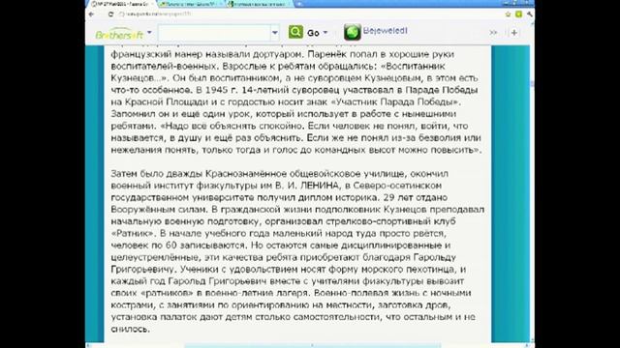Open the Bejeweled! game icon
The width and height of the screenshot is (620, 348).
pyautogui.click(x=352, y=32)
